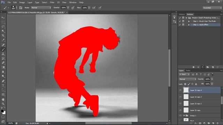This screenshot has height=125, width=223.
Task: Select the Blur tool
Action: (3, 72)
